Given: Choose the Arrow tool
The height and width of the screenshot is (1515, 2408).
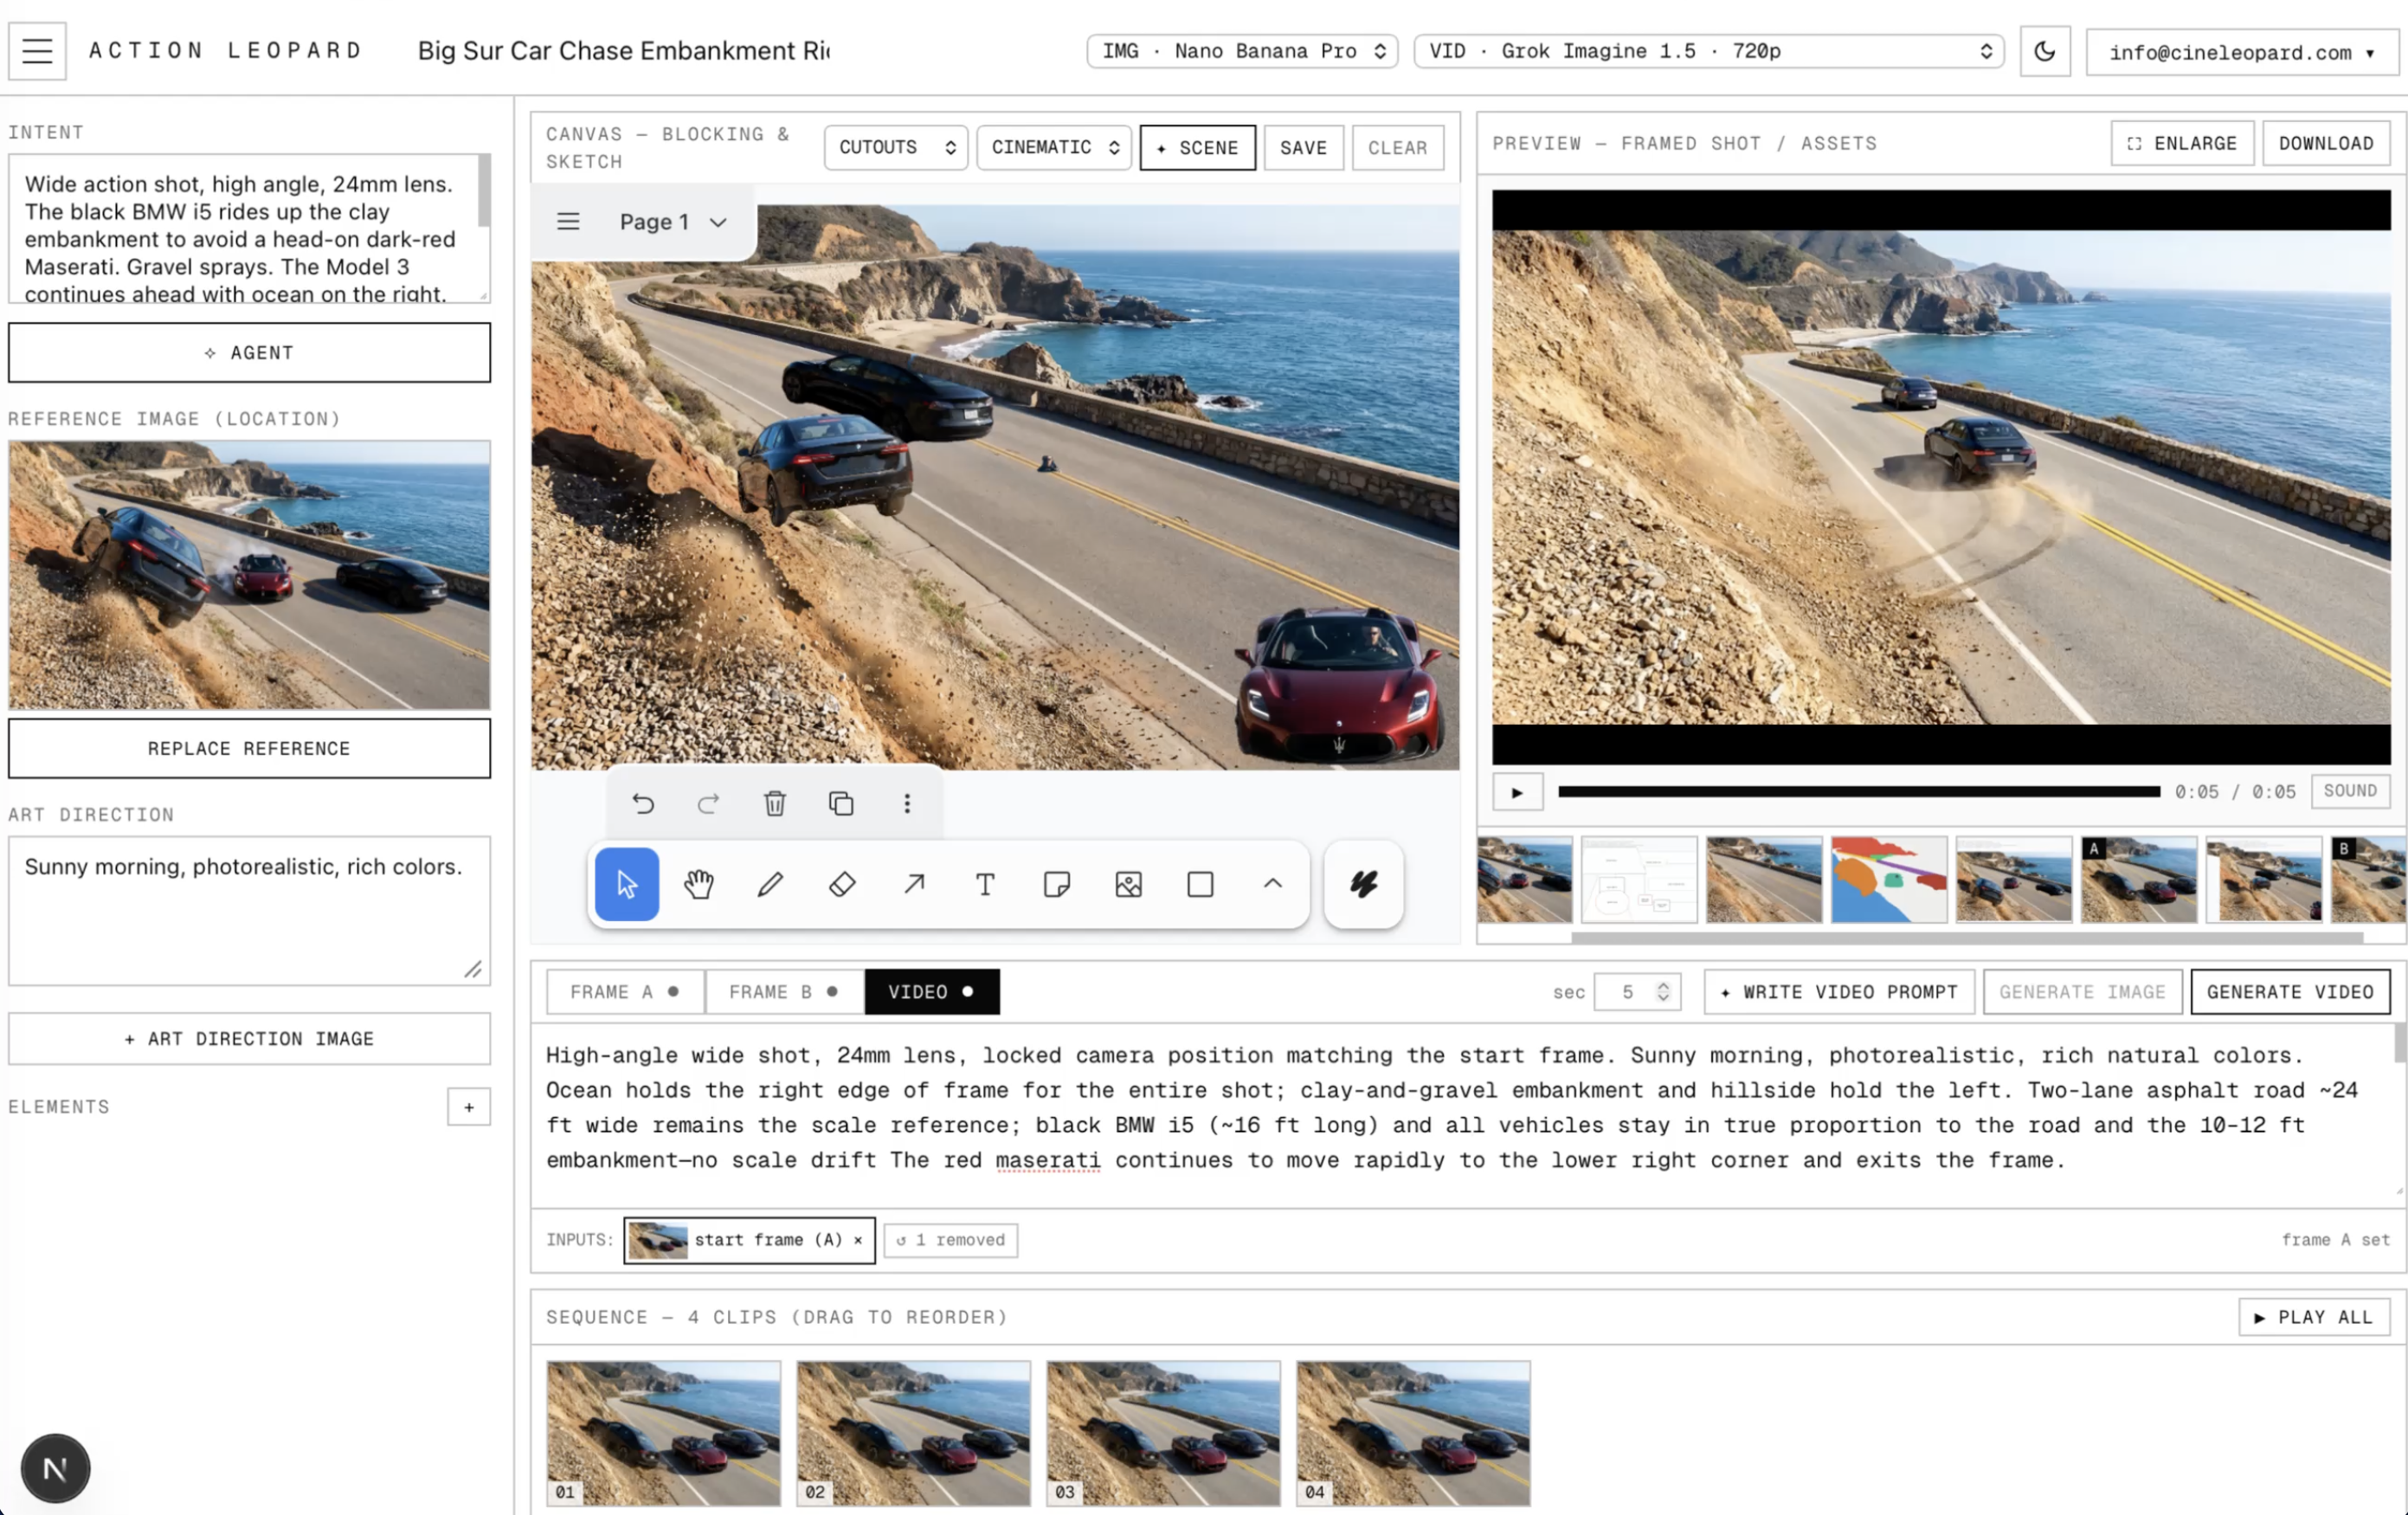Looking at the screenshot, I should click(914, 884).
